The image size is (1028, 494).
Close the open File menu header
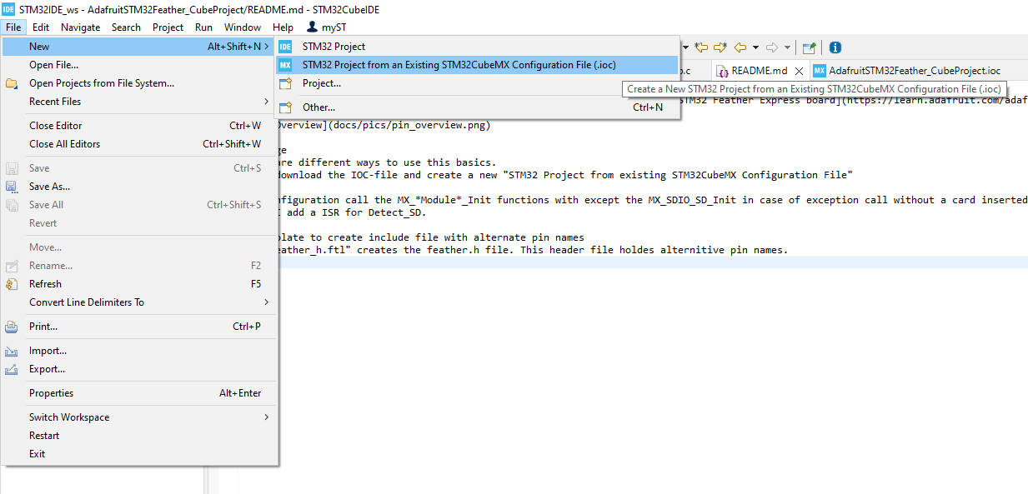[13, 27]
